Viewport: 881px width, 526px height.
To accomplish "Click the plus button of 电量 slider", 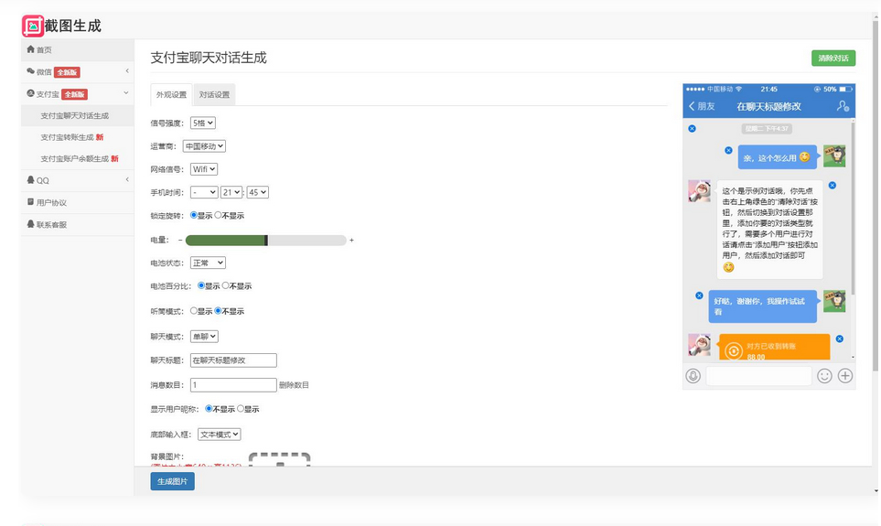I will (351, 240).
